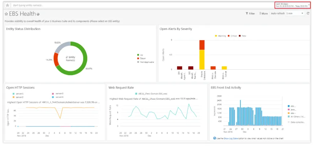Toggle the Warning severity legend item
Viewport: 313px width, 146px height.
[220, 36]
